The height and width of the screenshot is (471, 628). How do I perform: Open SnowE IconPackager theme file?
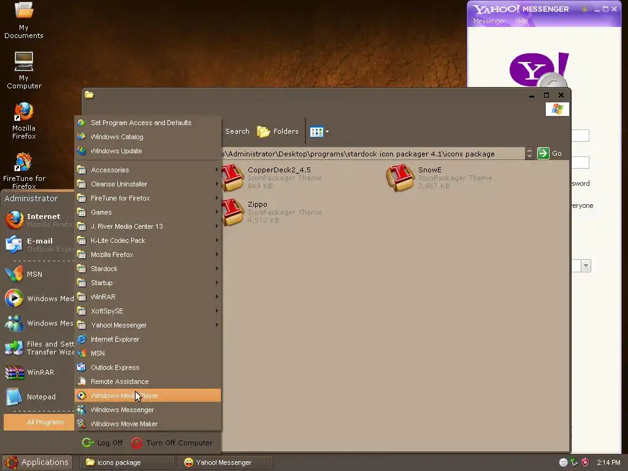(439, 177)
